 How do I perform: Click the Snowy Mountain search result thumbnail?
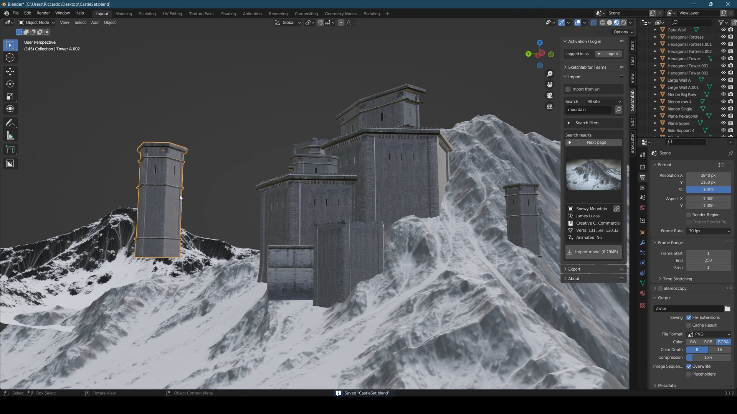(x=593, y=174)
